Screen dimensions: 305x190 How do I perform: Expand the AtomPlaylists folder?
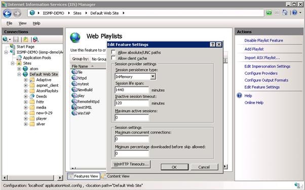tap(26, 91)
